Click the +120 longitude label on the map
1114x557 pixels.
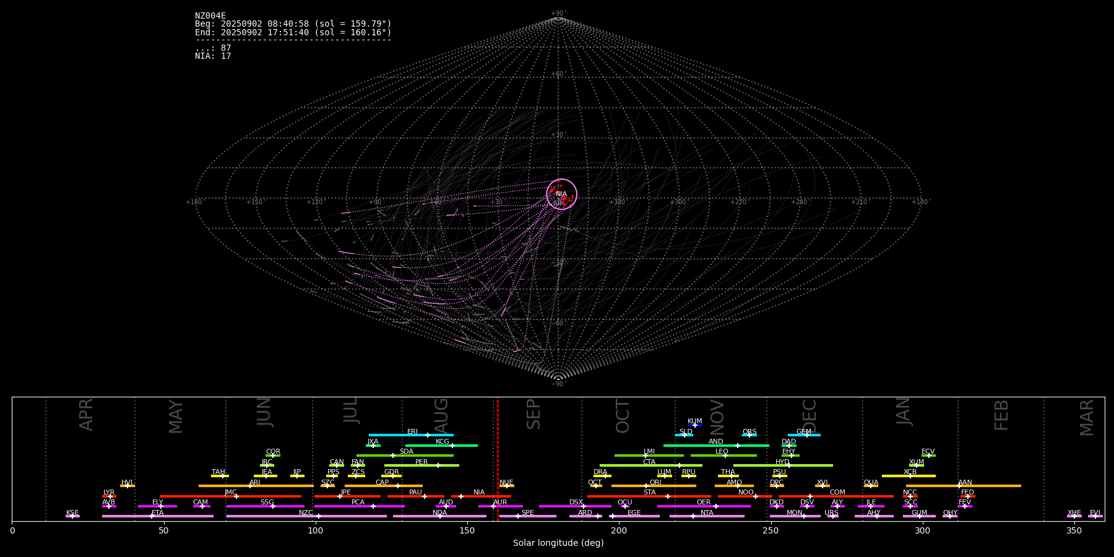[x=314, y=202]
